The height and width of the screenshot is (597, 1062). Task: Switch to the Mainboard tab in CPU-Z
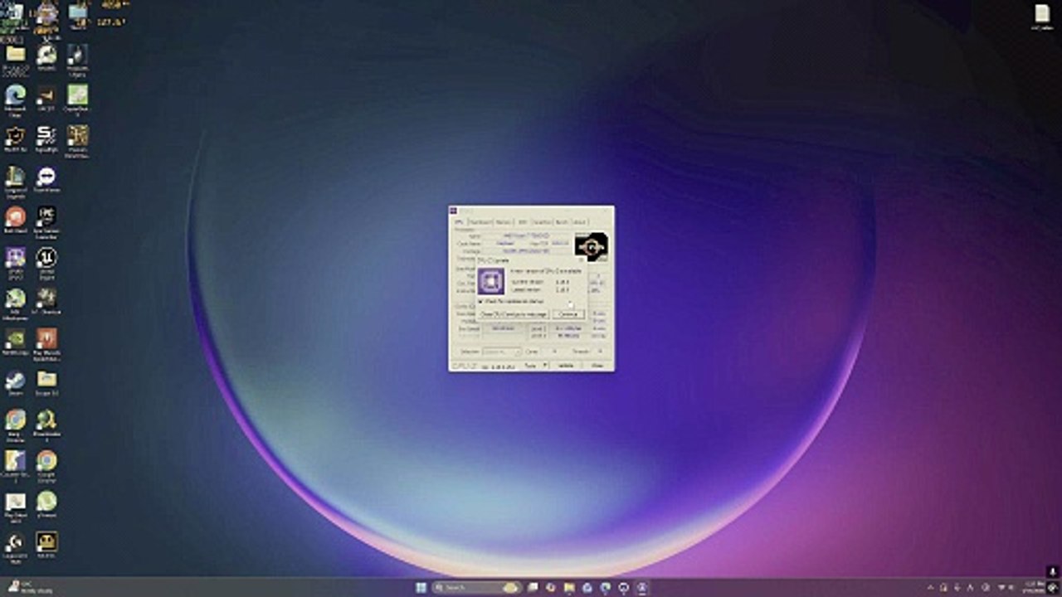point(480,222)
